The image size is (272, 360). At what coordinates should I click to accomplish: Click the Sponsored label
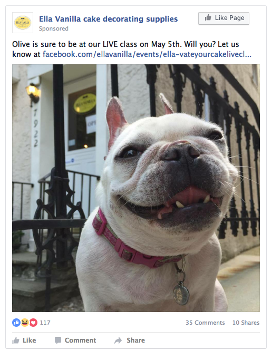click(53, 28)
